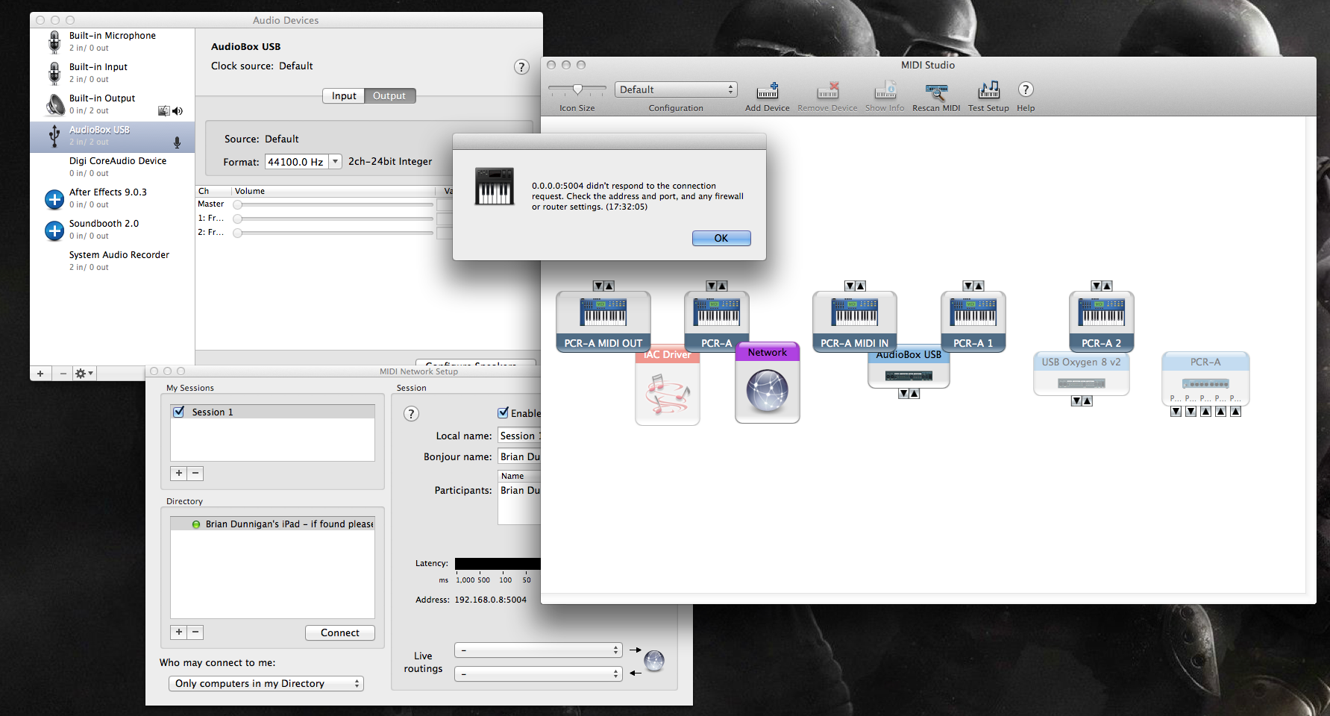This screenshot has width=1330, height=716.
Task: Click the participant name under Participants
Action: pyautogui.click(x=520, y=490)
